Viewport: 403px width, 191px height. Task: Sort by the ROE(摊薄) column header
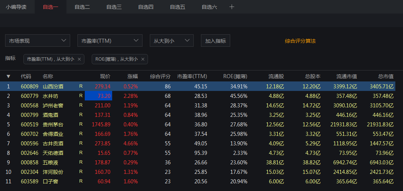tap(235, 76)
